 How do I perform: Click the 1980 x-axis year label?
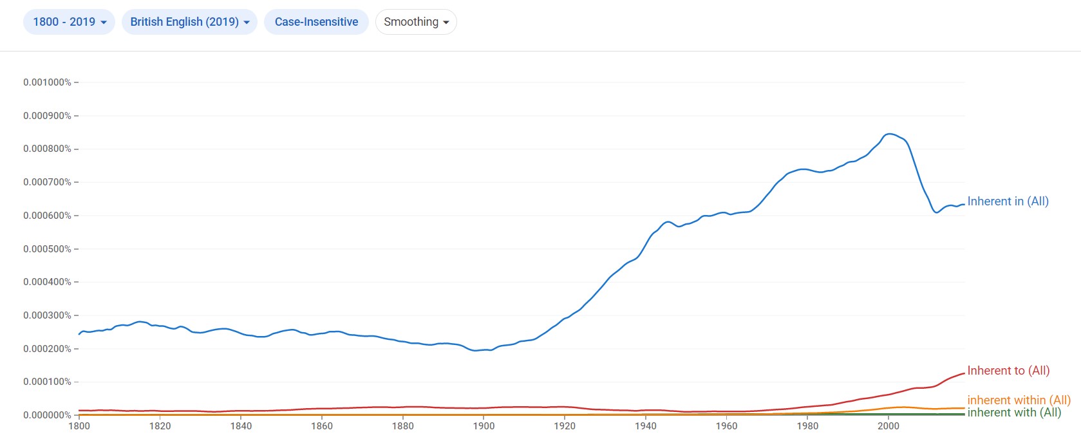(x=807, y=425)
